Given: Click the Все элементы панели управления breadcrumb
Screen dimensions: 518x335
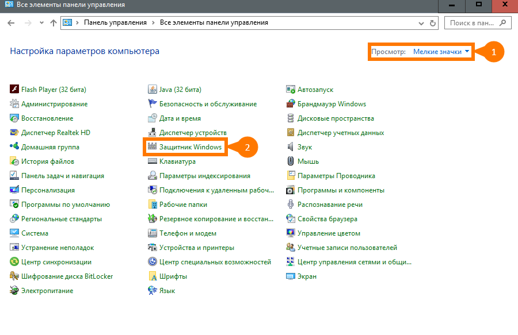Looking at the screenshot, I should [x=214, y=22].
